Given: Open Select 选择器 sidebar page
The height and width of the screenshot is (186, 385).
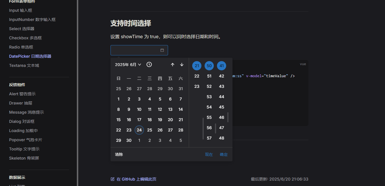Looking at the screenshot, I should pos(22,29).
